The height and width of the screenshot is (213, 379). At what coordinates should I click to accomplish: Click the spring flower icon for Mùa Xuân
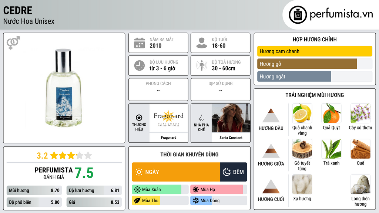click(x=137, y=190)
